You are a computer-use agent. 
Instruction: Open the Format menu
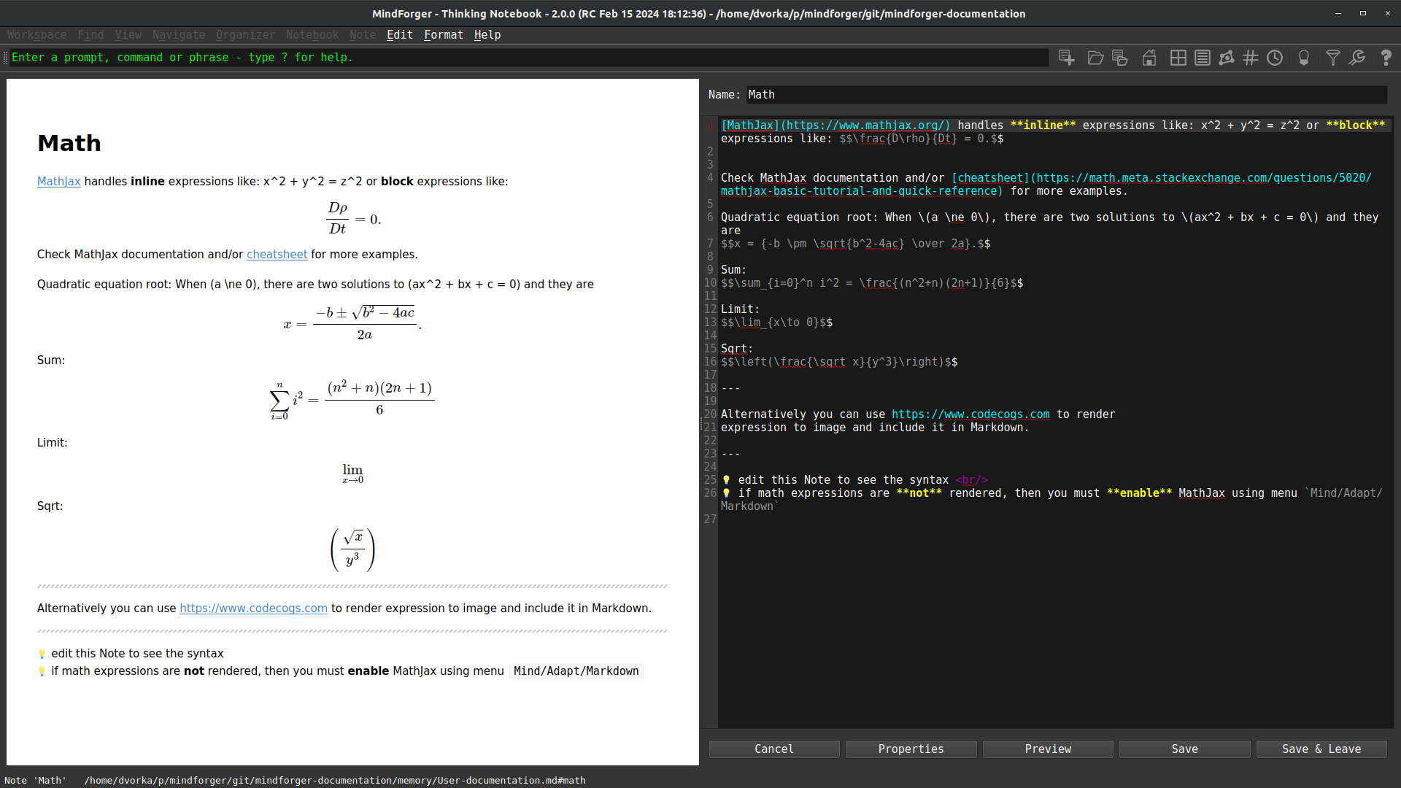point(443,35)
